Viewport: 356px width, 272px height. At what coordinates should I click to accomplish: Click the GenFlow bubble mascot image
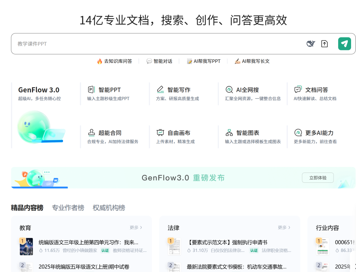[41, 127]
